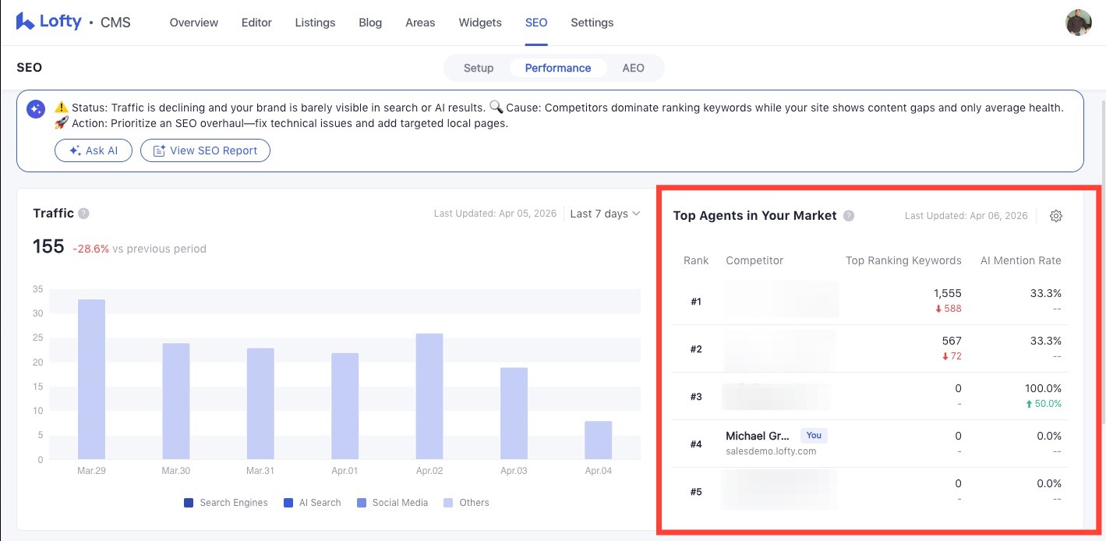Select the Overview navigation item
The image size is (1106, 541).
tap(193, 23)
